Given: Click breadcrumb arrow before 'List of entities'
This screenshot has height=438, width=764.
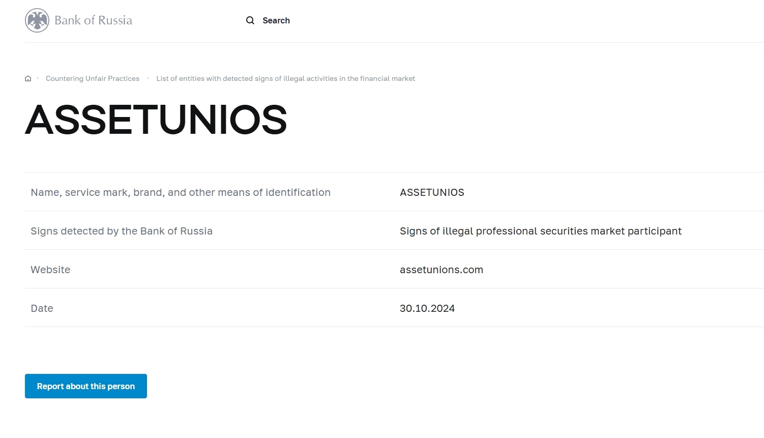Looking at the screenshot, I should pos(148,78).
